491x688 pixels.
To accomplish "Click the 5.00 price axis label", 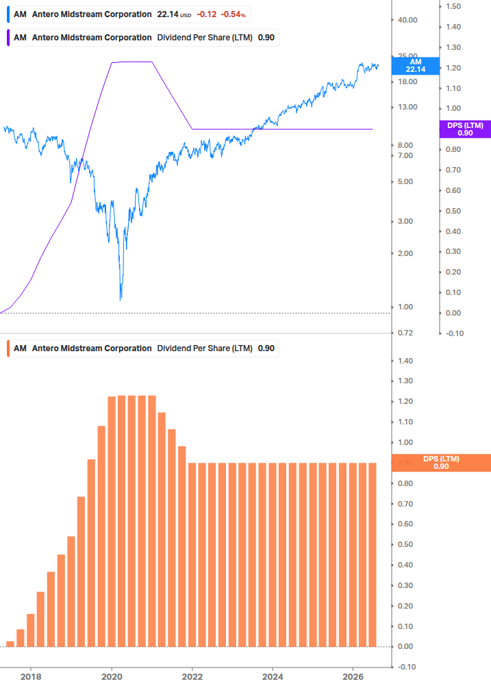I will point(405,181).
